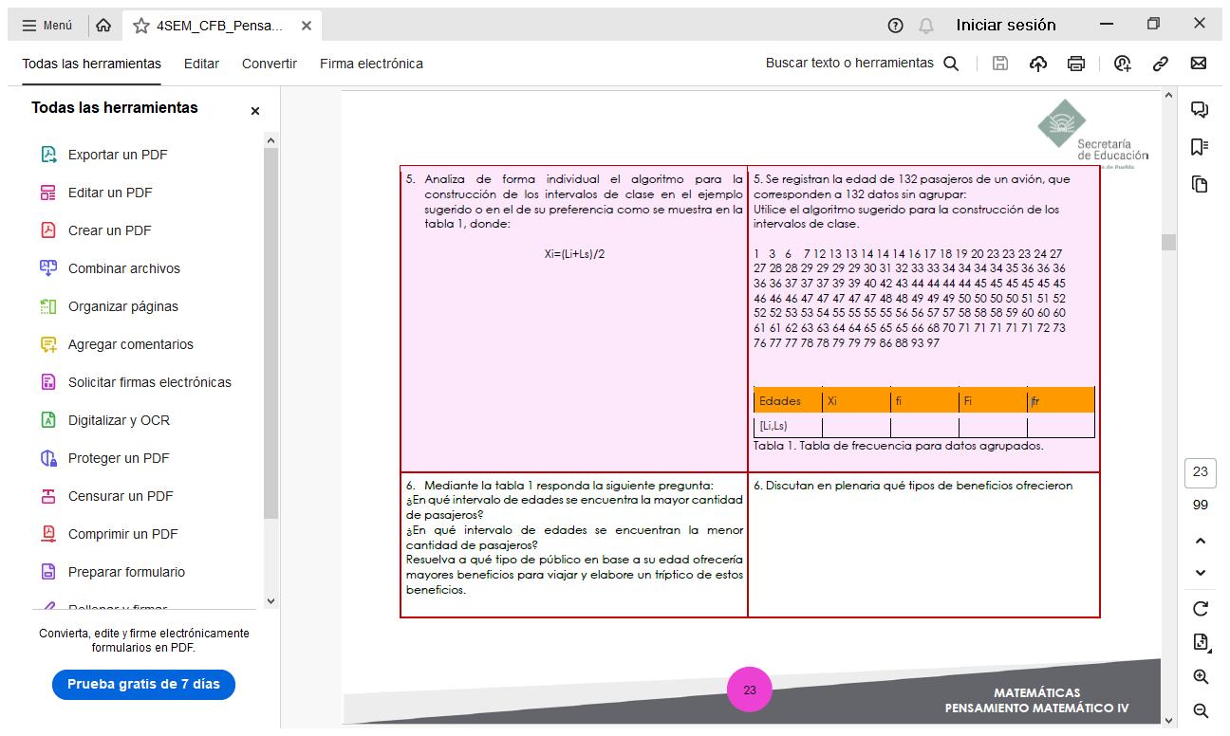Open the Editar menu
Viewport: 1230px width, 736px height.
click(201, 64)
